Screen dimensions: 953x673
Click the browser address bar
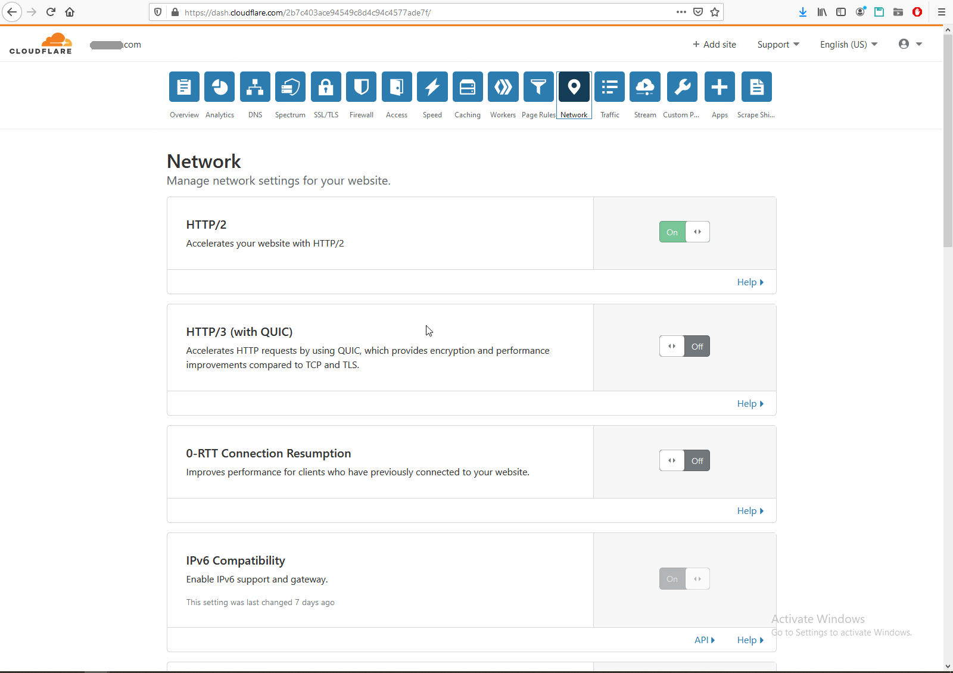pyautogui.click(x=417, y=12)
